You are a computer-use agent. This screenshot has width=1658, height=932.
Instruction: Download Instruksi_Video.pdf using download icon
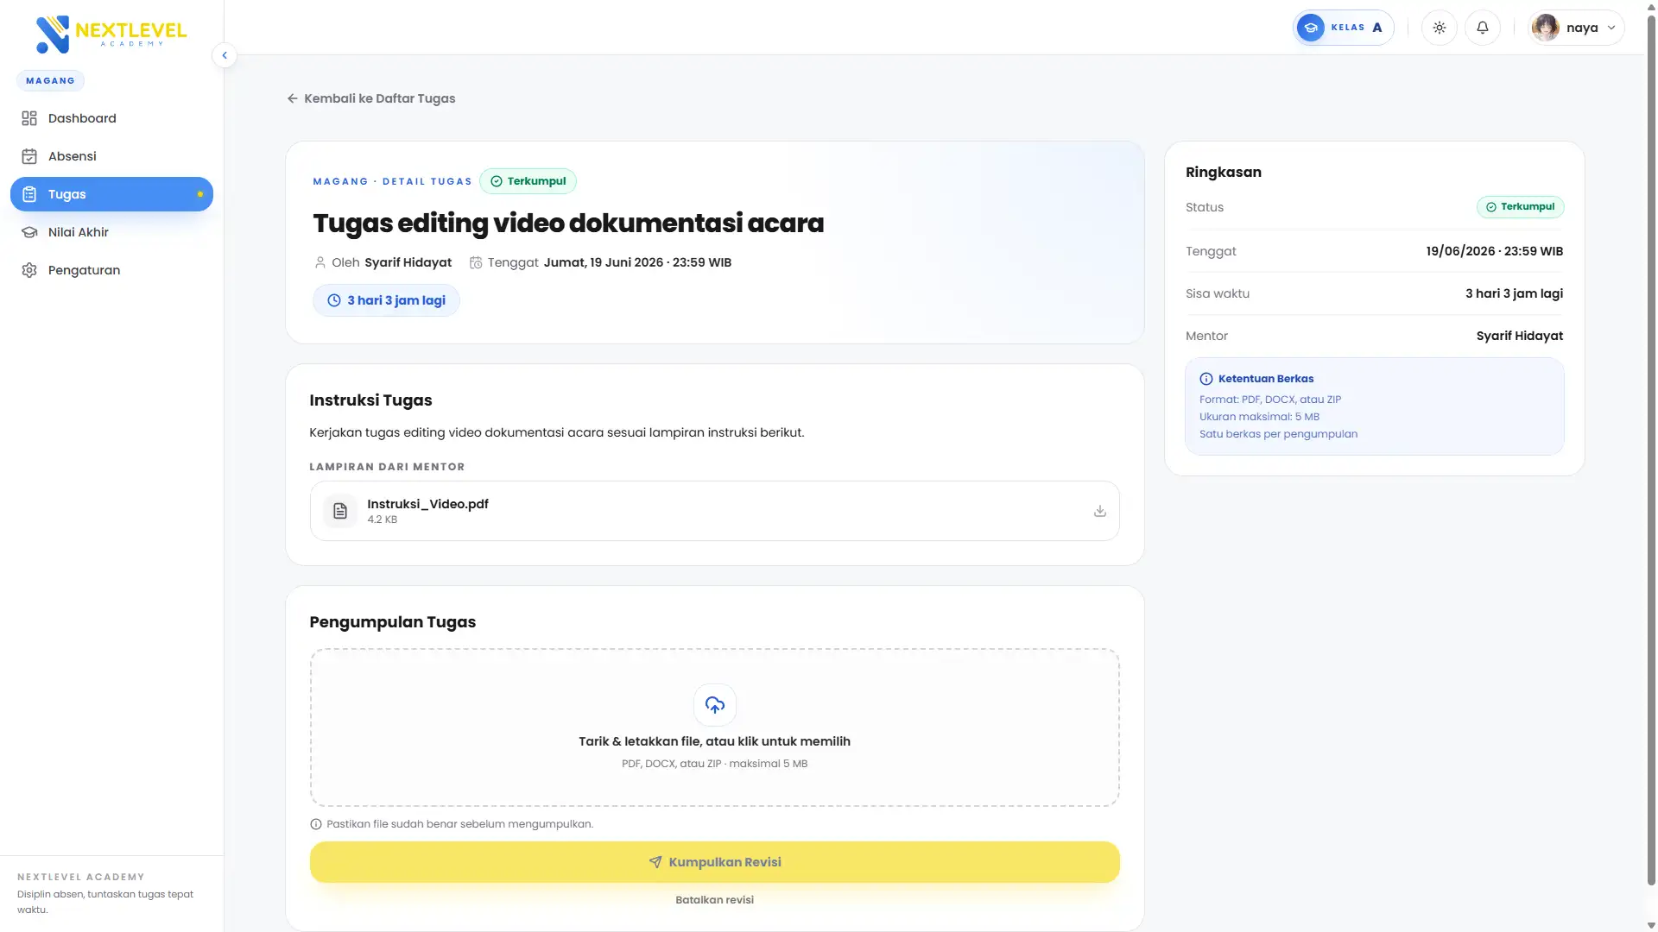click(1099, 511)
